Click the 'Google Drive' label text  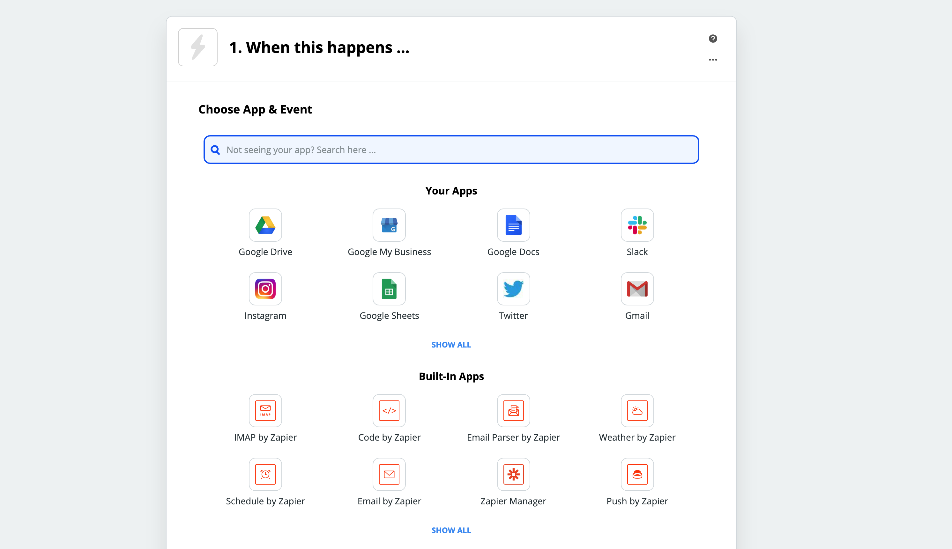pos(265,252)
